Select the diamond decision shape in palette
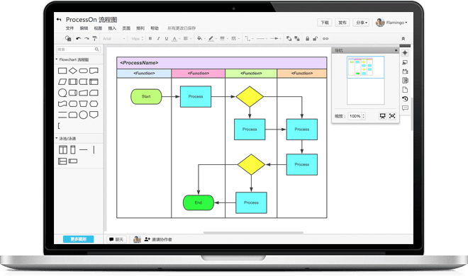 click(x=73, y=71)
